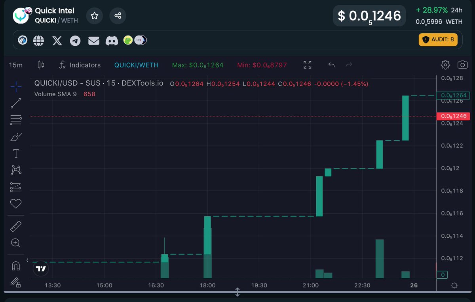The height and width of the screenshot is (302, 475).
Task: Open time axis settings sun icon
Action: pos(454,285)
